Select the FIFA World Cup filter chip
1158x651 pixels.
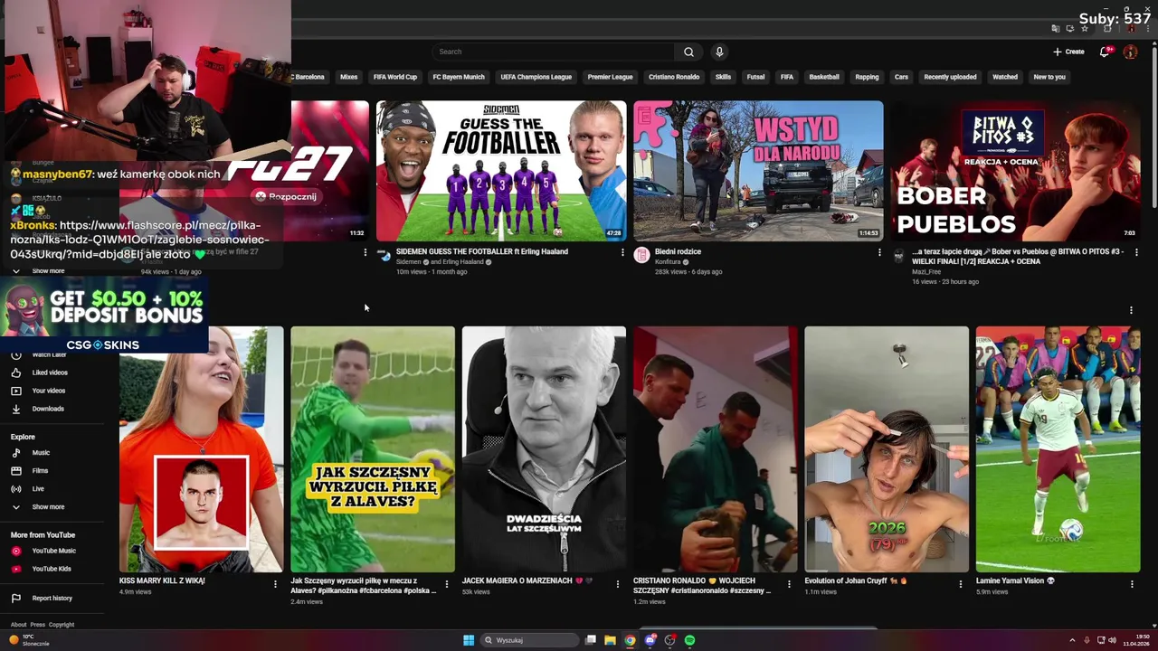(395, 77)
